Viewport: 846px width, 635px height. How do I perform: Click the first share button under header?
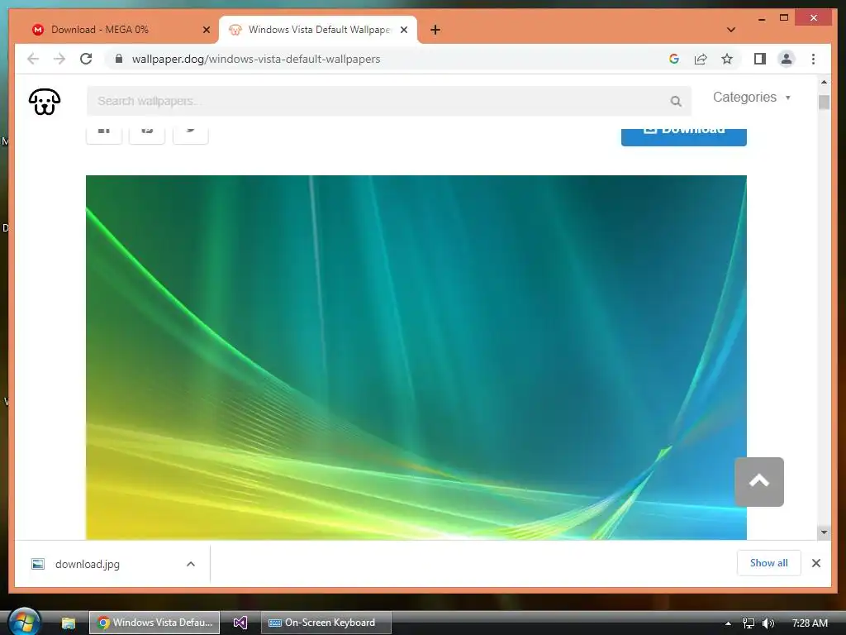104,136
